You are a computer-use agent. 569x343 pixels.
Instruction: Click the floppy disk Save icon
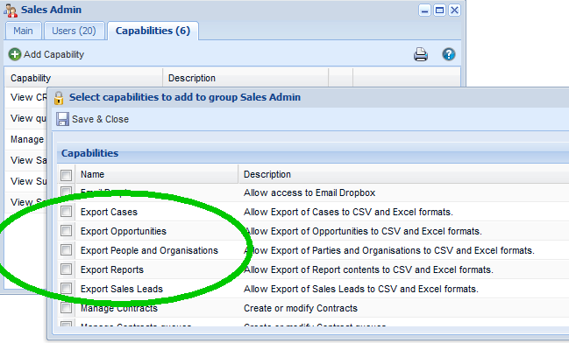[x=62, y=119]
